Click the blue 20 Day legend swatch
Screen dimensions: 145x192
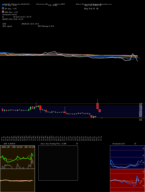click(x=3, y=5)
